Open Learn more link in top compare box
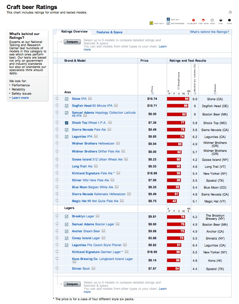This screenshot has width=239, height=304. [163, 46]
